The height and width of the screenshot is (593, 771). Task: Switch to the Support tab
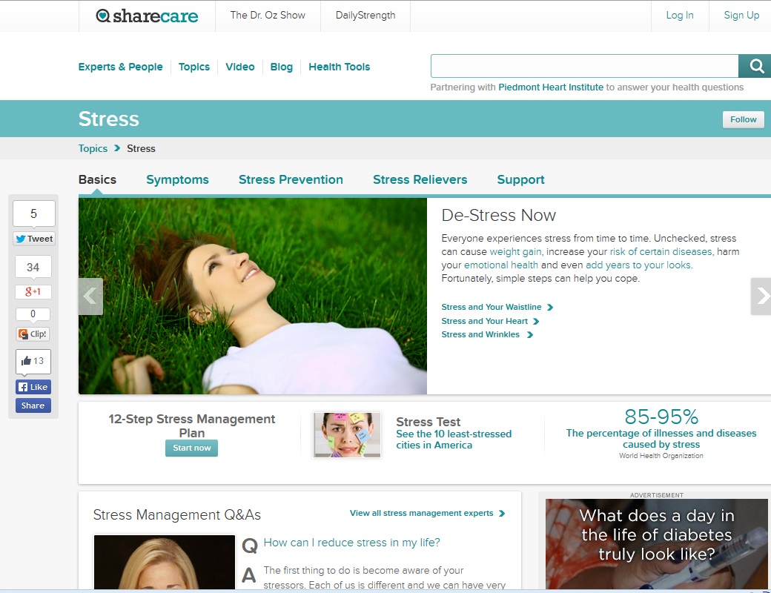point(520,180)
